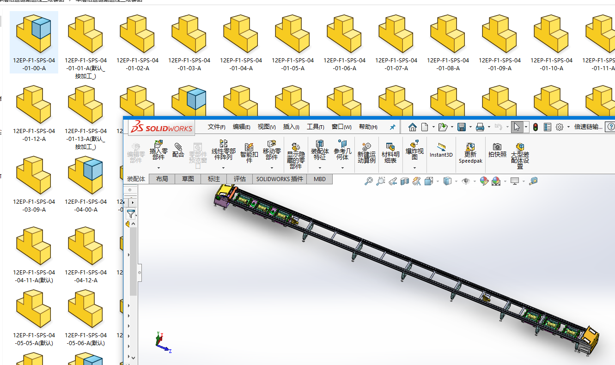The image size is (615, 365).
Task: Open dropdown under 线性零部件阵列
Action: pos(224,168)
